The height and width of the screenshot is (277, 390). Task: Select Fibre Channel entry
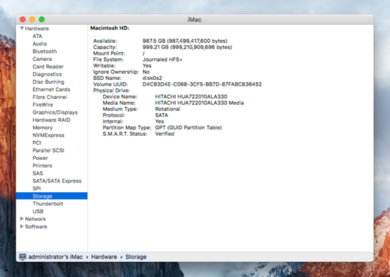49,97
